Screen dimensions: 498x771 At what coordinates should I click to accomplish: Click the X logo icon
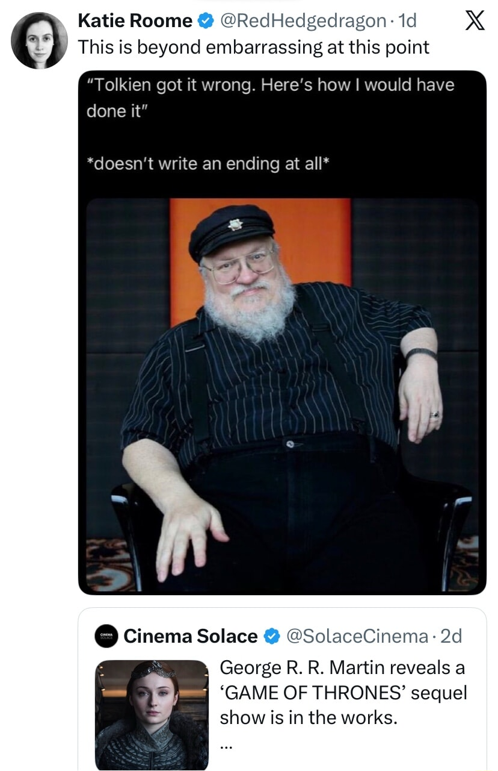pyautogui.click(x=475, y=22)
